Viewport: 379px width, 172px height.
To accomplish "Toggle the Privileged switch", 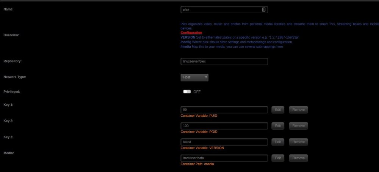I will tap(187, 91).
